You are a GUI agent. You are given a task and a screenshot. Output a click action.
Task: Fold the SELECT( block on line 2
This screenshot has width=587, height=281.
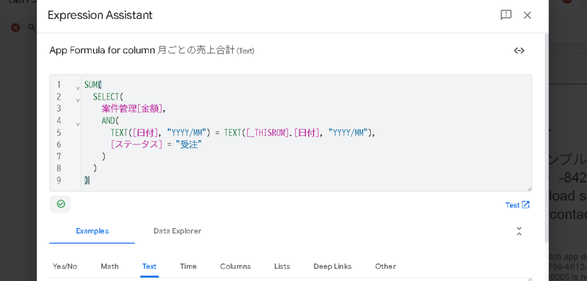(78, 100)
